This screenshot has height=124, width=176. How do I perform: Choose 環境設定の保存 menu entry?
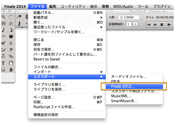(x=67, y=115)
